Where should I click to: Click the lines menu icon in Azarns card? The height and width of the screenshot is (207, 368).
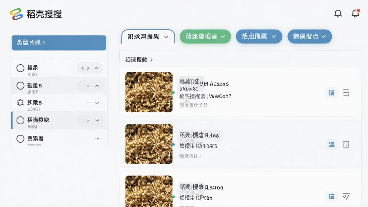(x=346, y=93)
